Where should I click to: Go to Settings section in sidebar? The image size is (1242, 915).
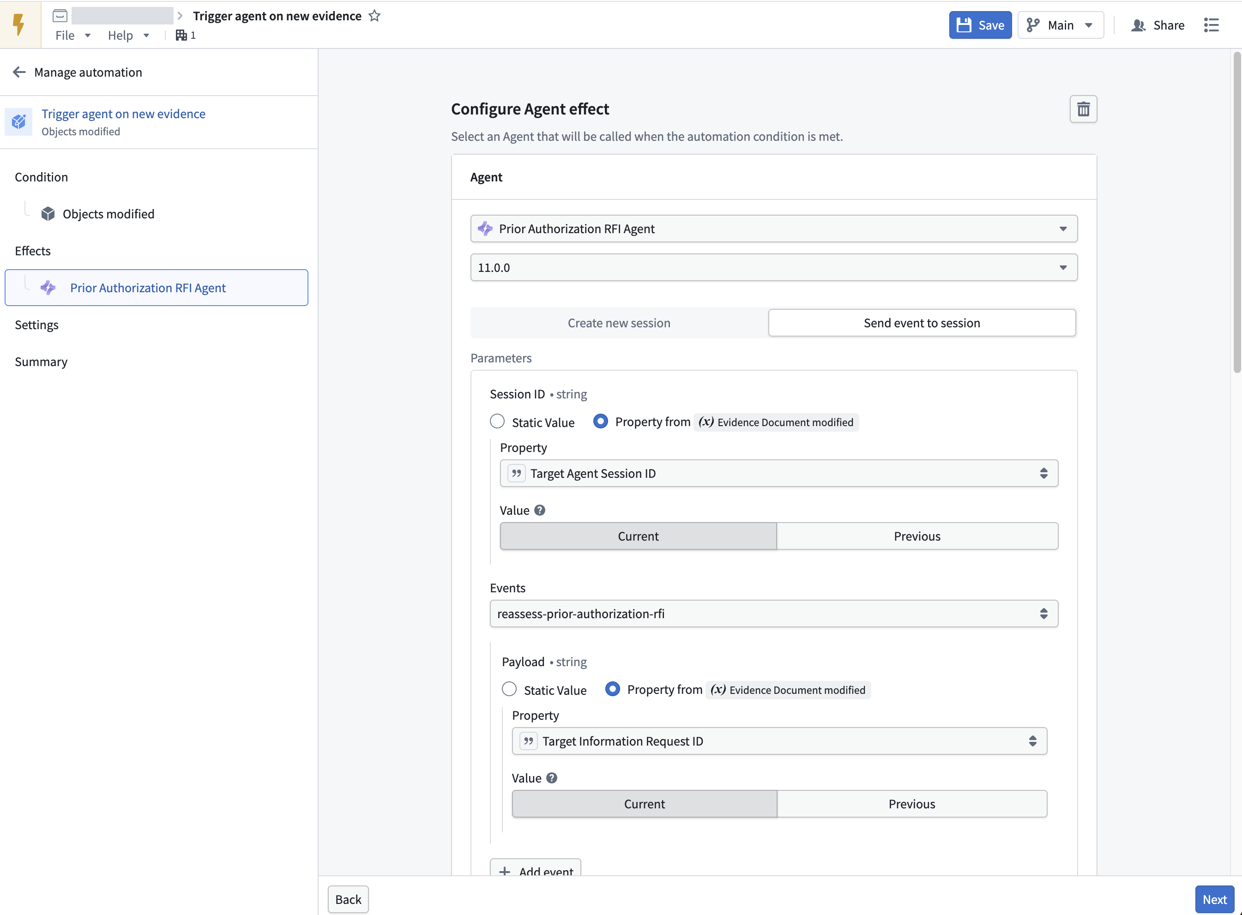[x=36, y=325]
